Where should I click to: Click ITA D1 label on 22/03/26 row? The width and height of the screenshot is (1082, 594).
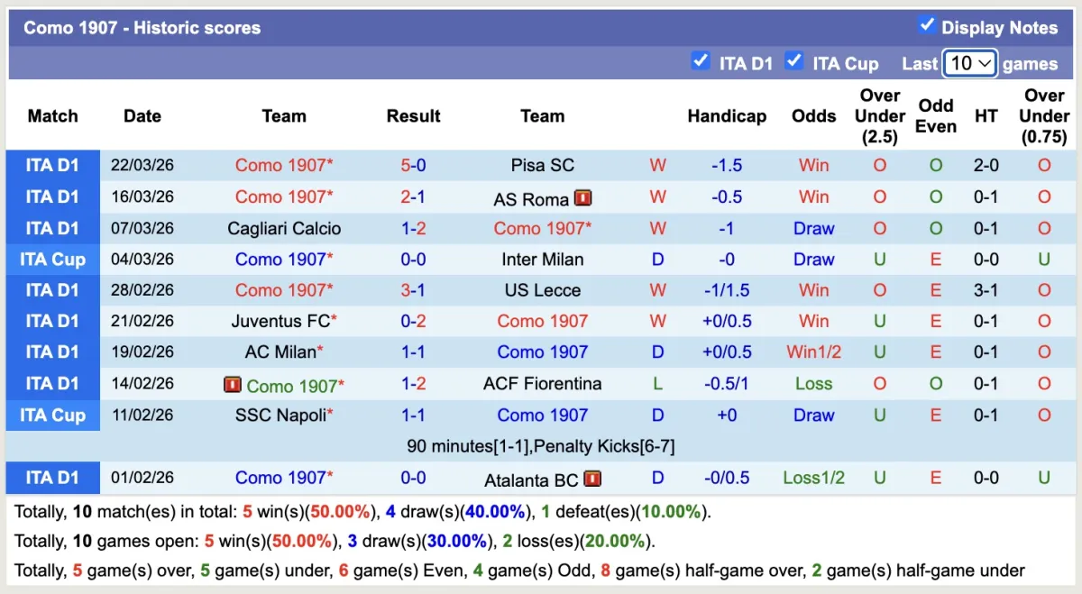(53, 165)
